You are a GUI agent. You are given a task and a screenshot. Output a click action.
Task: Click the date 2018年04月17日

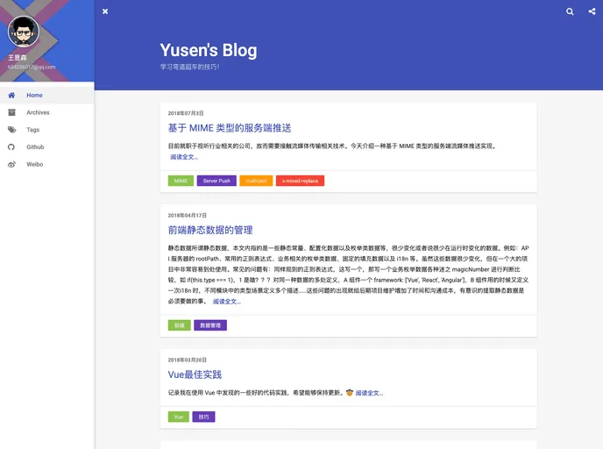(188, 216)
